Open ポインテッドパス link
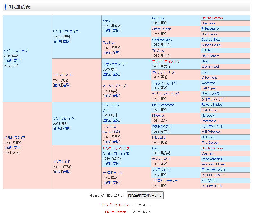 pyautogui.click(x=163, y=72)
